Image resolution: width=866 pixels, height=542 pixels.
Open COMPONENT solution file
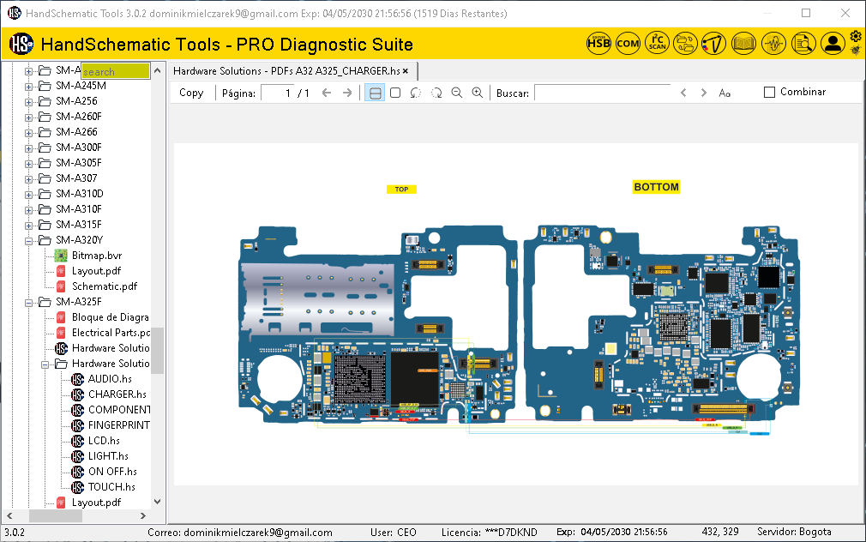(118, 410)
